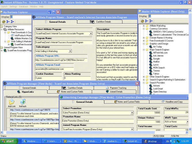Click the main horizontal scrollbar thumb
This screenshot has height=144, width=192.
(80, 132)
